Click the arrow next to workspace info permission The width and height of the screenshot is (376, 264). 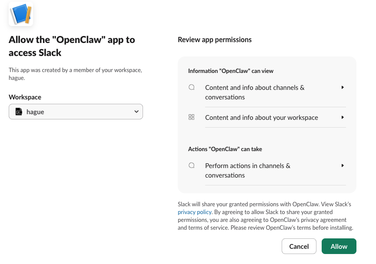[342, 117]
